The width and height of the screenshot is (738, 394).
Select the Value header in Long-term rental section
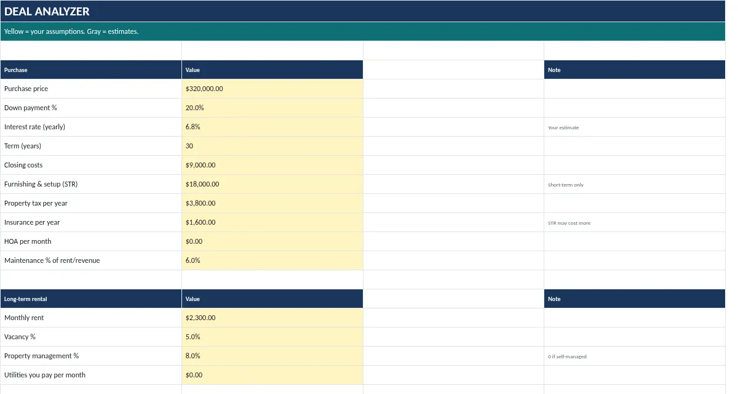pyautogui.click(x=272, y=299)
